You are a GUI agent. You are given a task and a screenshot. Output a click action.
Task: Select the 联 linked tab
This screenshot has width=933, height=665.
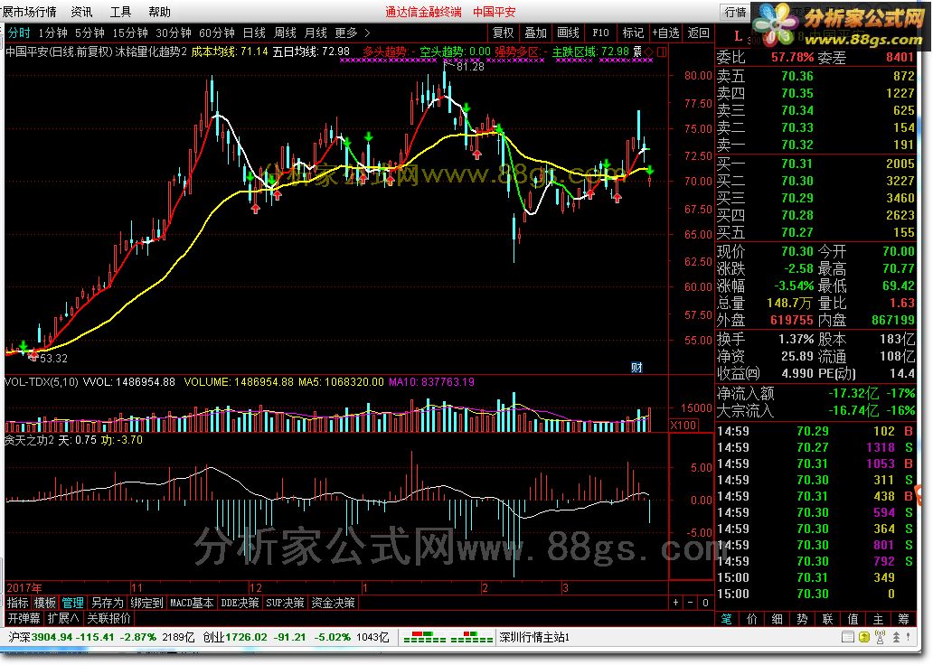pos(828,619)
